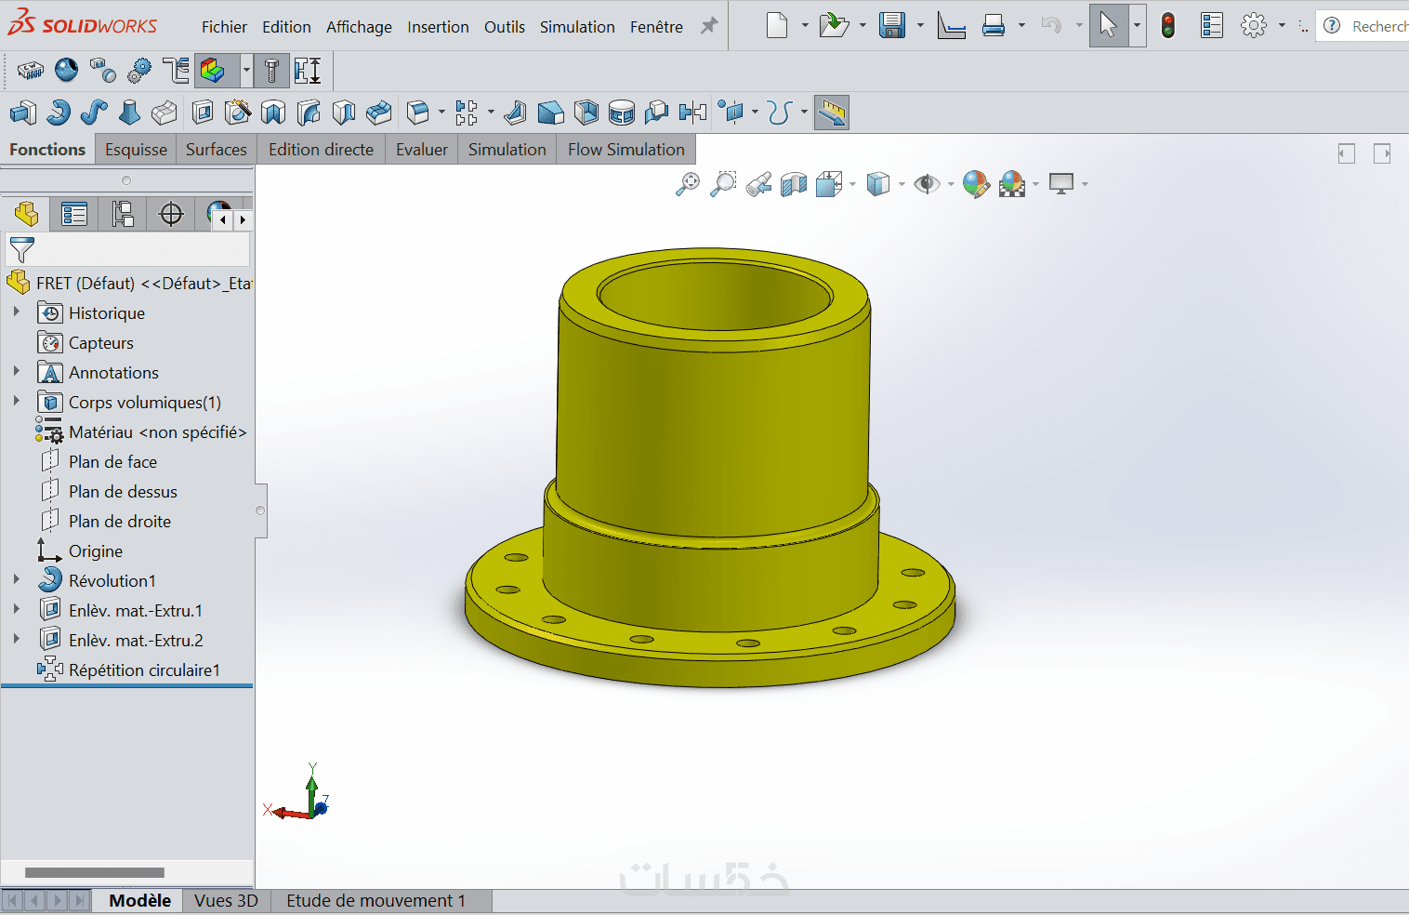This screenshot has height=915, width=1409.
Task: Click the Draft feature tool icon
Action: pyautogui.click(x=550, y=113)
